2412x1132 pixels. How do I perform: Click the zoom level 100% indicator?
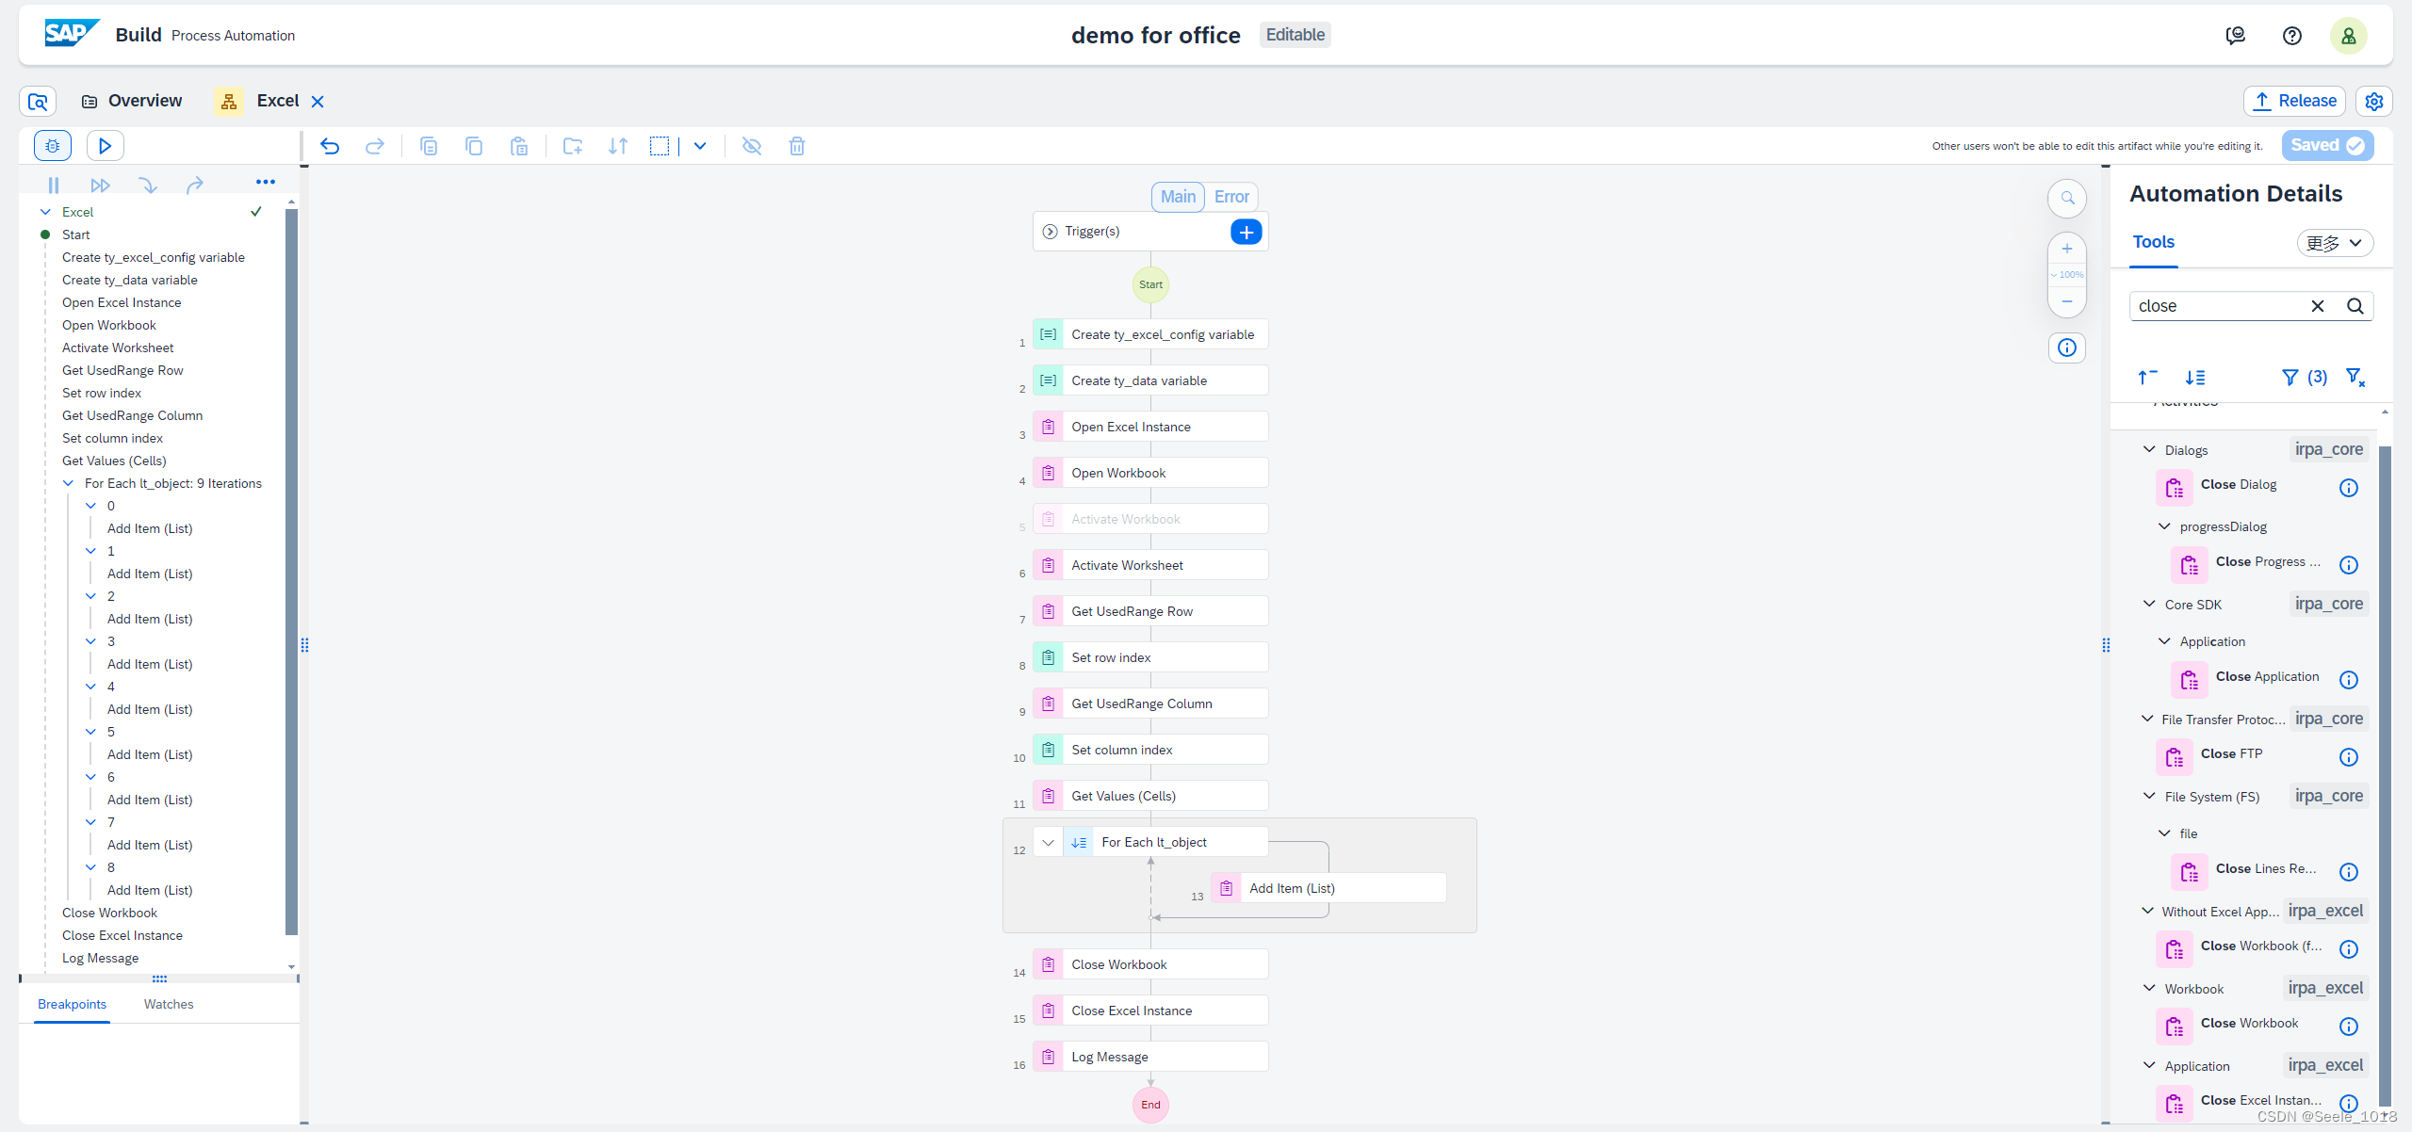coord(2067,275)
